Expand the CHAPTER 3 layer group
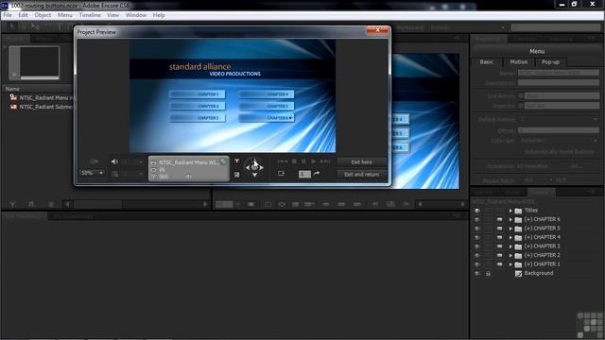605x340 pixels. pyautogui.click(x=510, y=246)
